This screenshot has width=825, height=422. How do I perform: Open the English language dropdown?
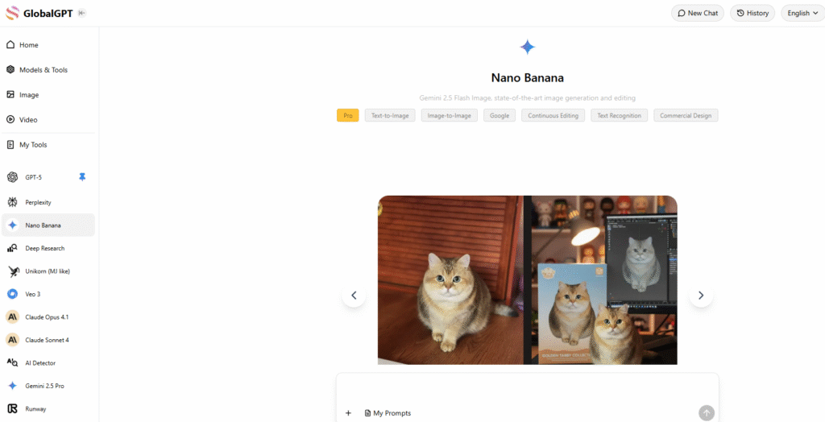802,13
